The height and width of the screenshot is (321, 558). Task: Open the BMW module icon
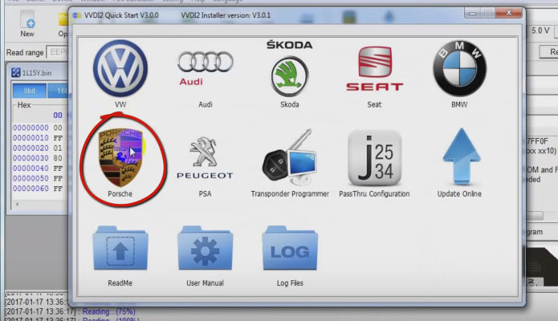pos(459,69)
